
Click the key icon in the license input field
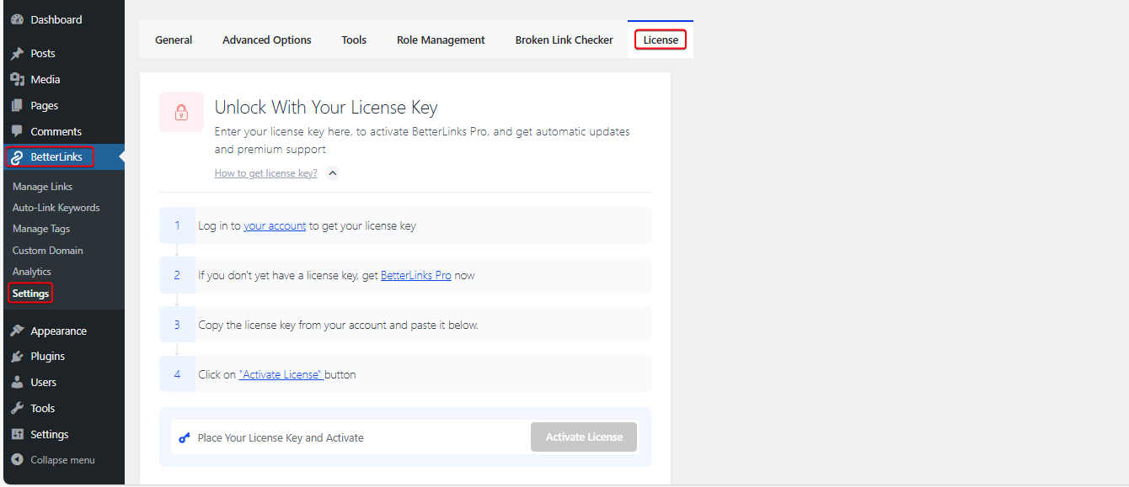tap(184, 437)
